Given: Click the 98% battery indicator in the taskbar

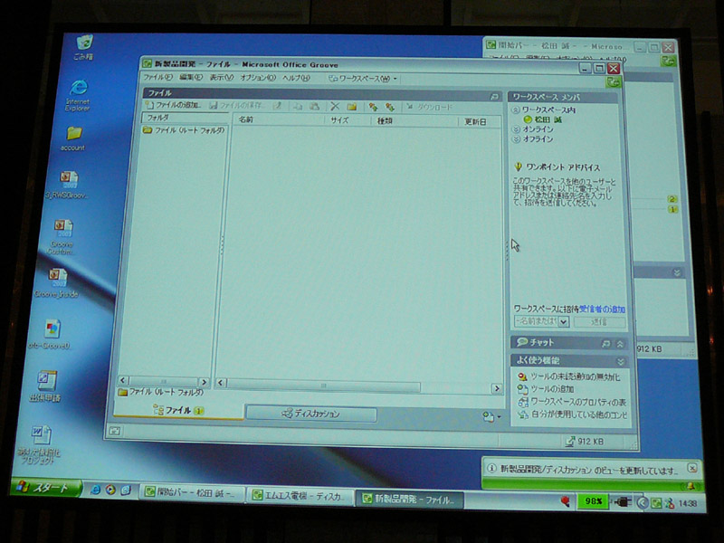Looking at the screenshot, I should [593, 501].
